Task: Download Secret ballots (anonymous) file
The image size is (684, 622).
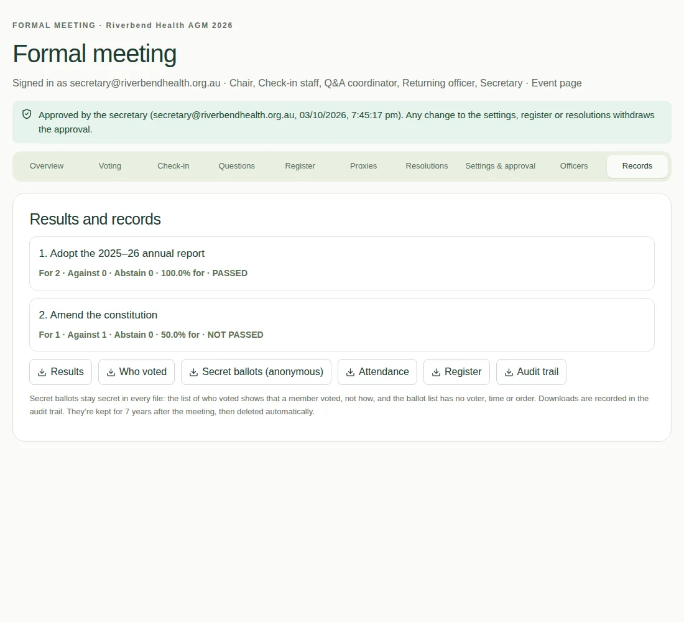Action: (x=256, y=372)
